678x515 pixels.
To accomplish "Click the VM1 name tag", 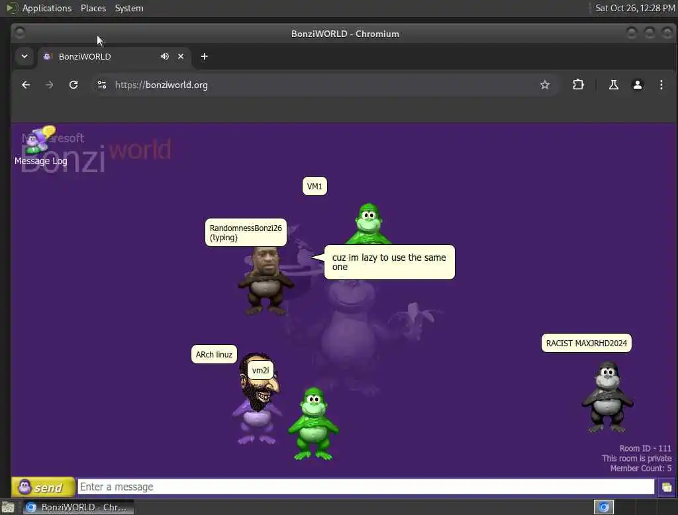I will click(315, 187).
